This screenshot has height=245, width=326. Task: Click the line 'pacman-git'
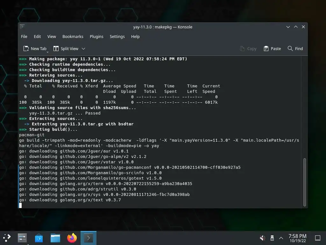[x=32, y=135]
